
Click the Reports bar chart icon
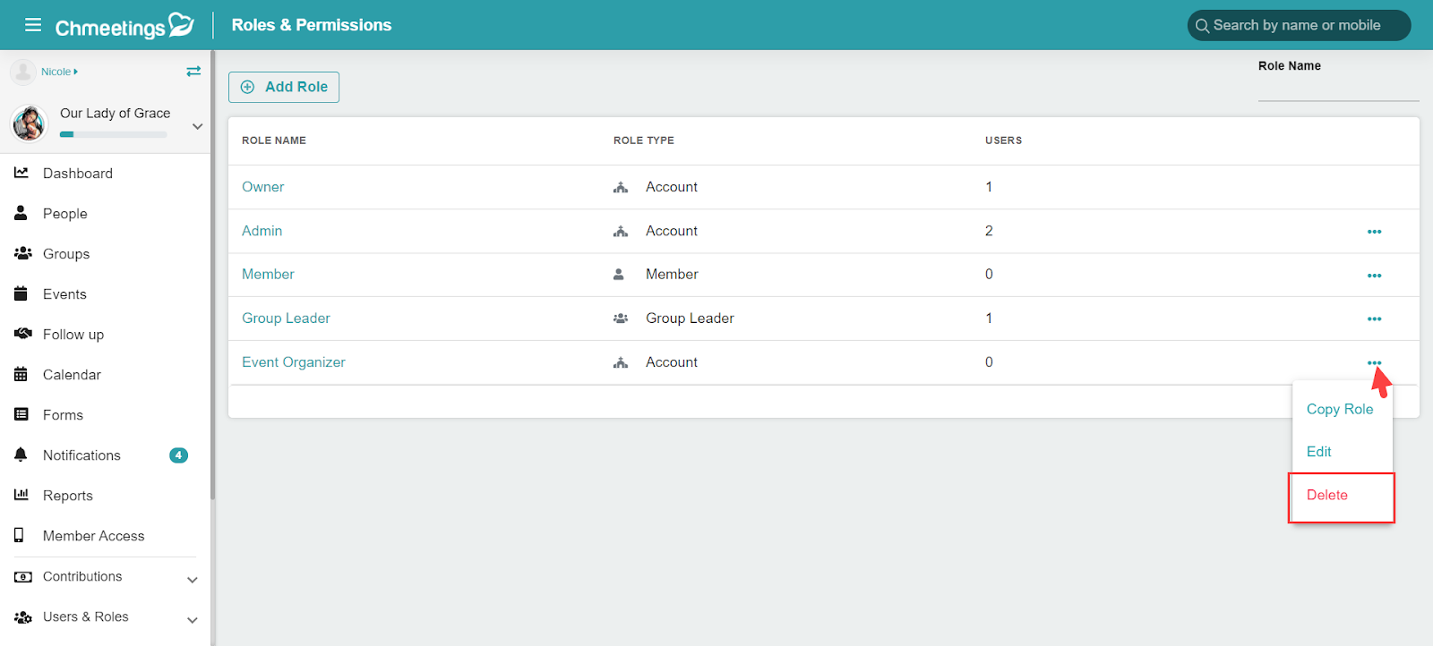(x=21, y=495)
